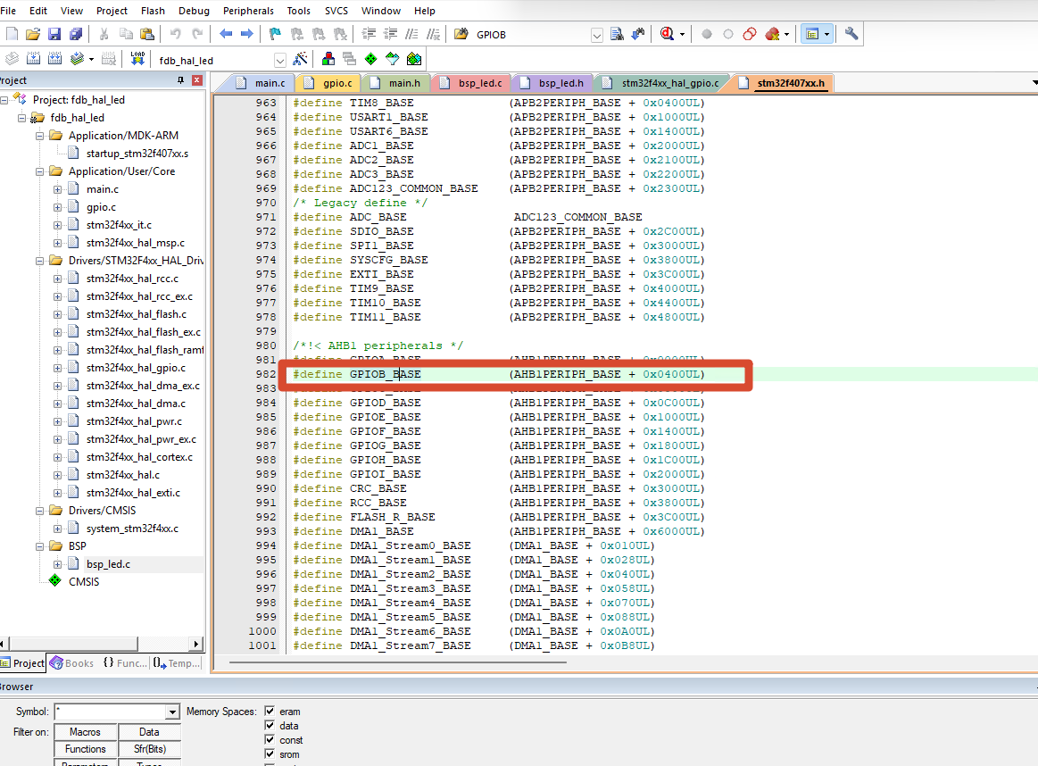Toggle the Macros filter button
This screenshot has width=1038, height=766.
click(86, 732)
